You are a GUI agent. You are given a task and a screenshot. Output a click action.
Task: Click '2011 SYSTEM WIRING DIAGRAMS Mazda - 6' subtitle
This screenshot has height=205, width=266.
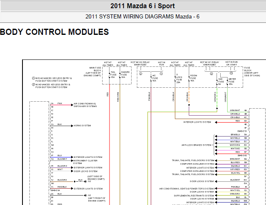[142, 17]
